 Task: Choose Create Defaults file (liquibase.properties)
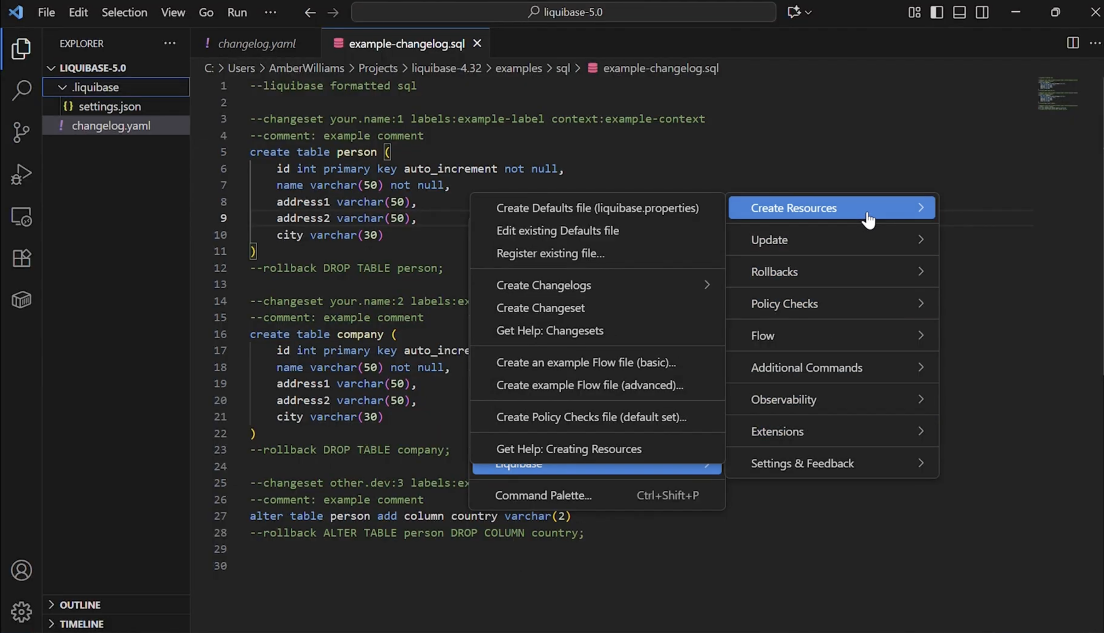(597, 208)
